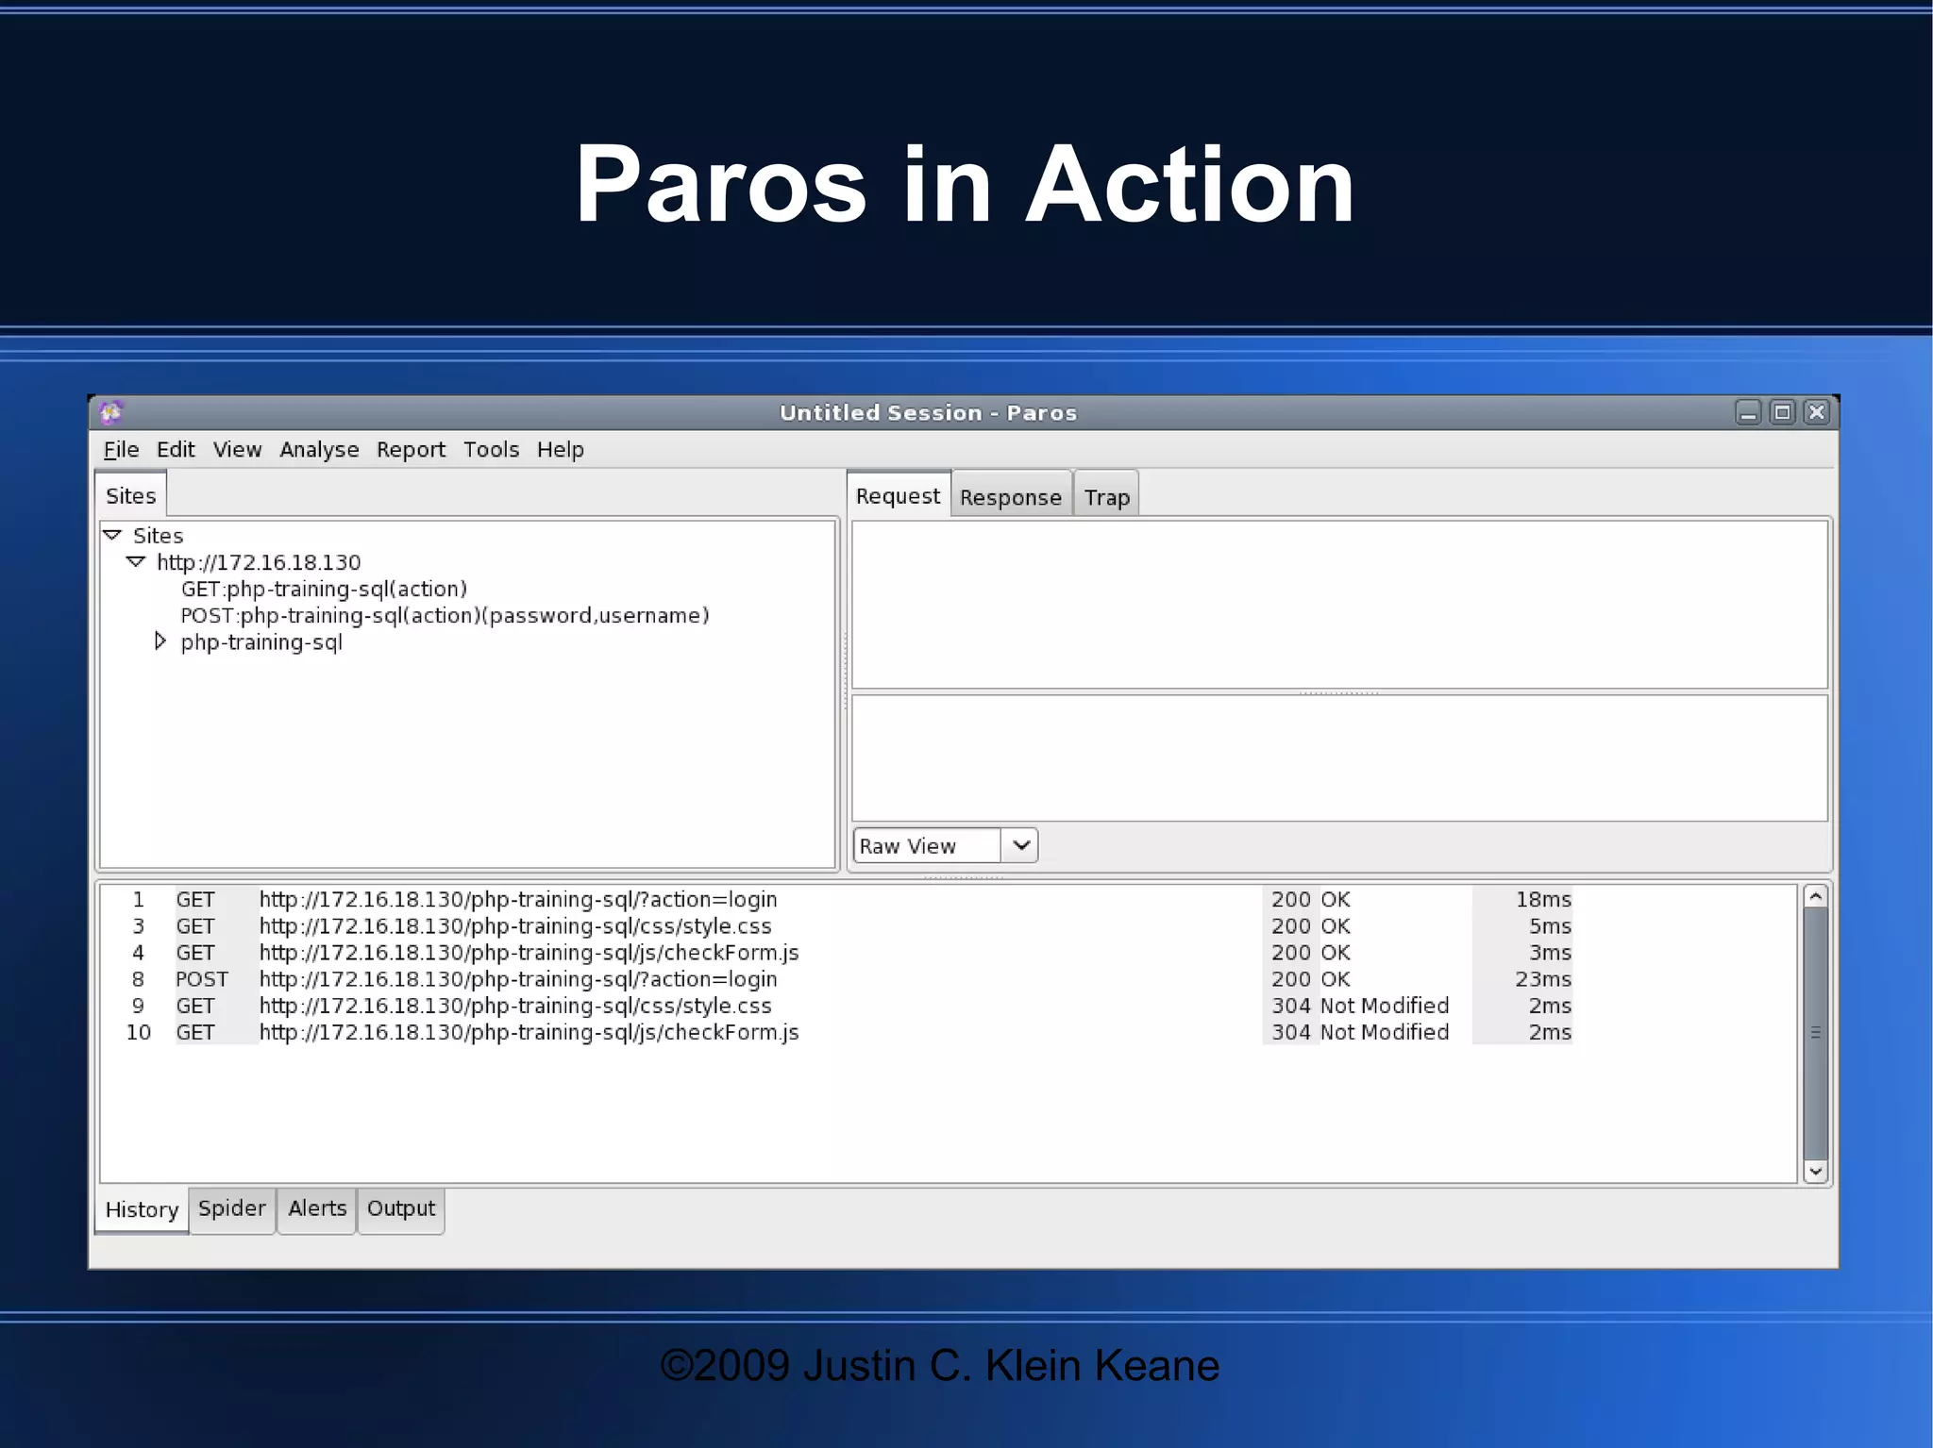This screenshot has width=1933, height=1448.
Task: Switch to the Spider tab
Action: pyautogui.click(x=232, y=1208)
